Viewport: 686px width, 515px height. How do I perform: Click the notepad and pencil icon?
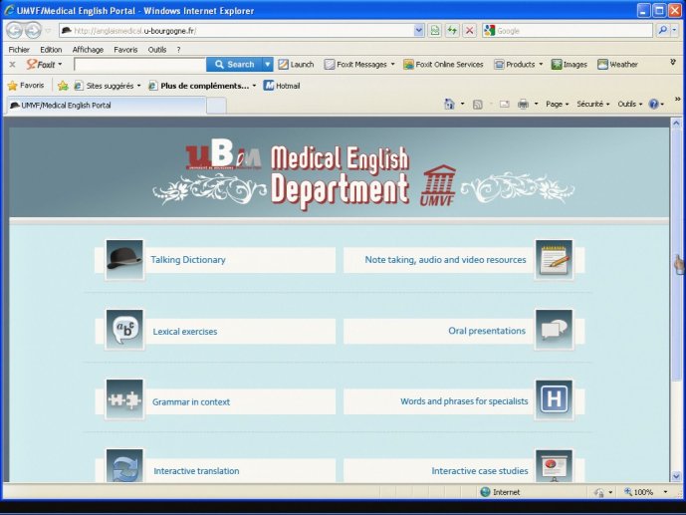click(x=554, y=259)
